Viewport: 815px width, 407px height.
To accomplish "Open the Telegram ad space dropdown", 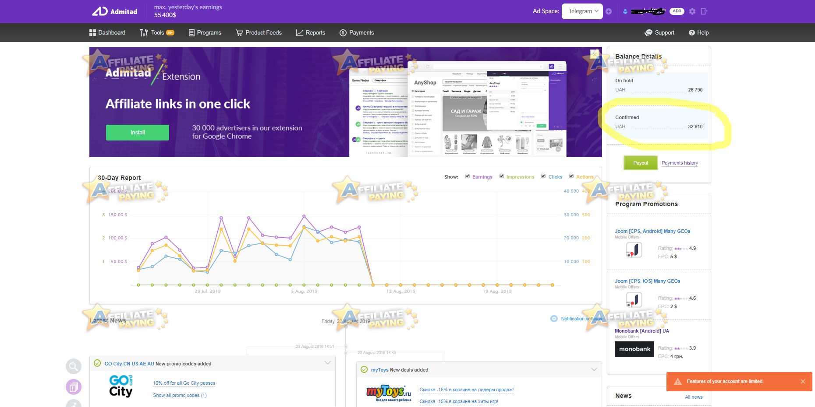I will (582, 11).
